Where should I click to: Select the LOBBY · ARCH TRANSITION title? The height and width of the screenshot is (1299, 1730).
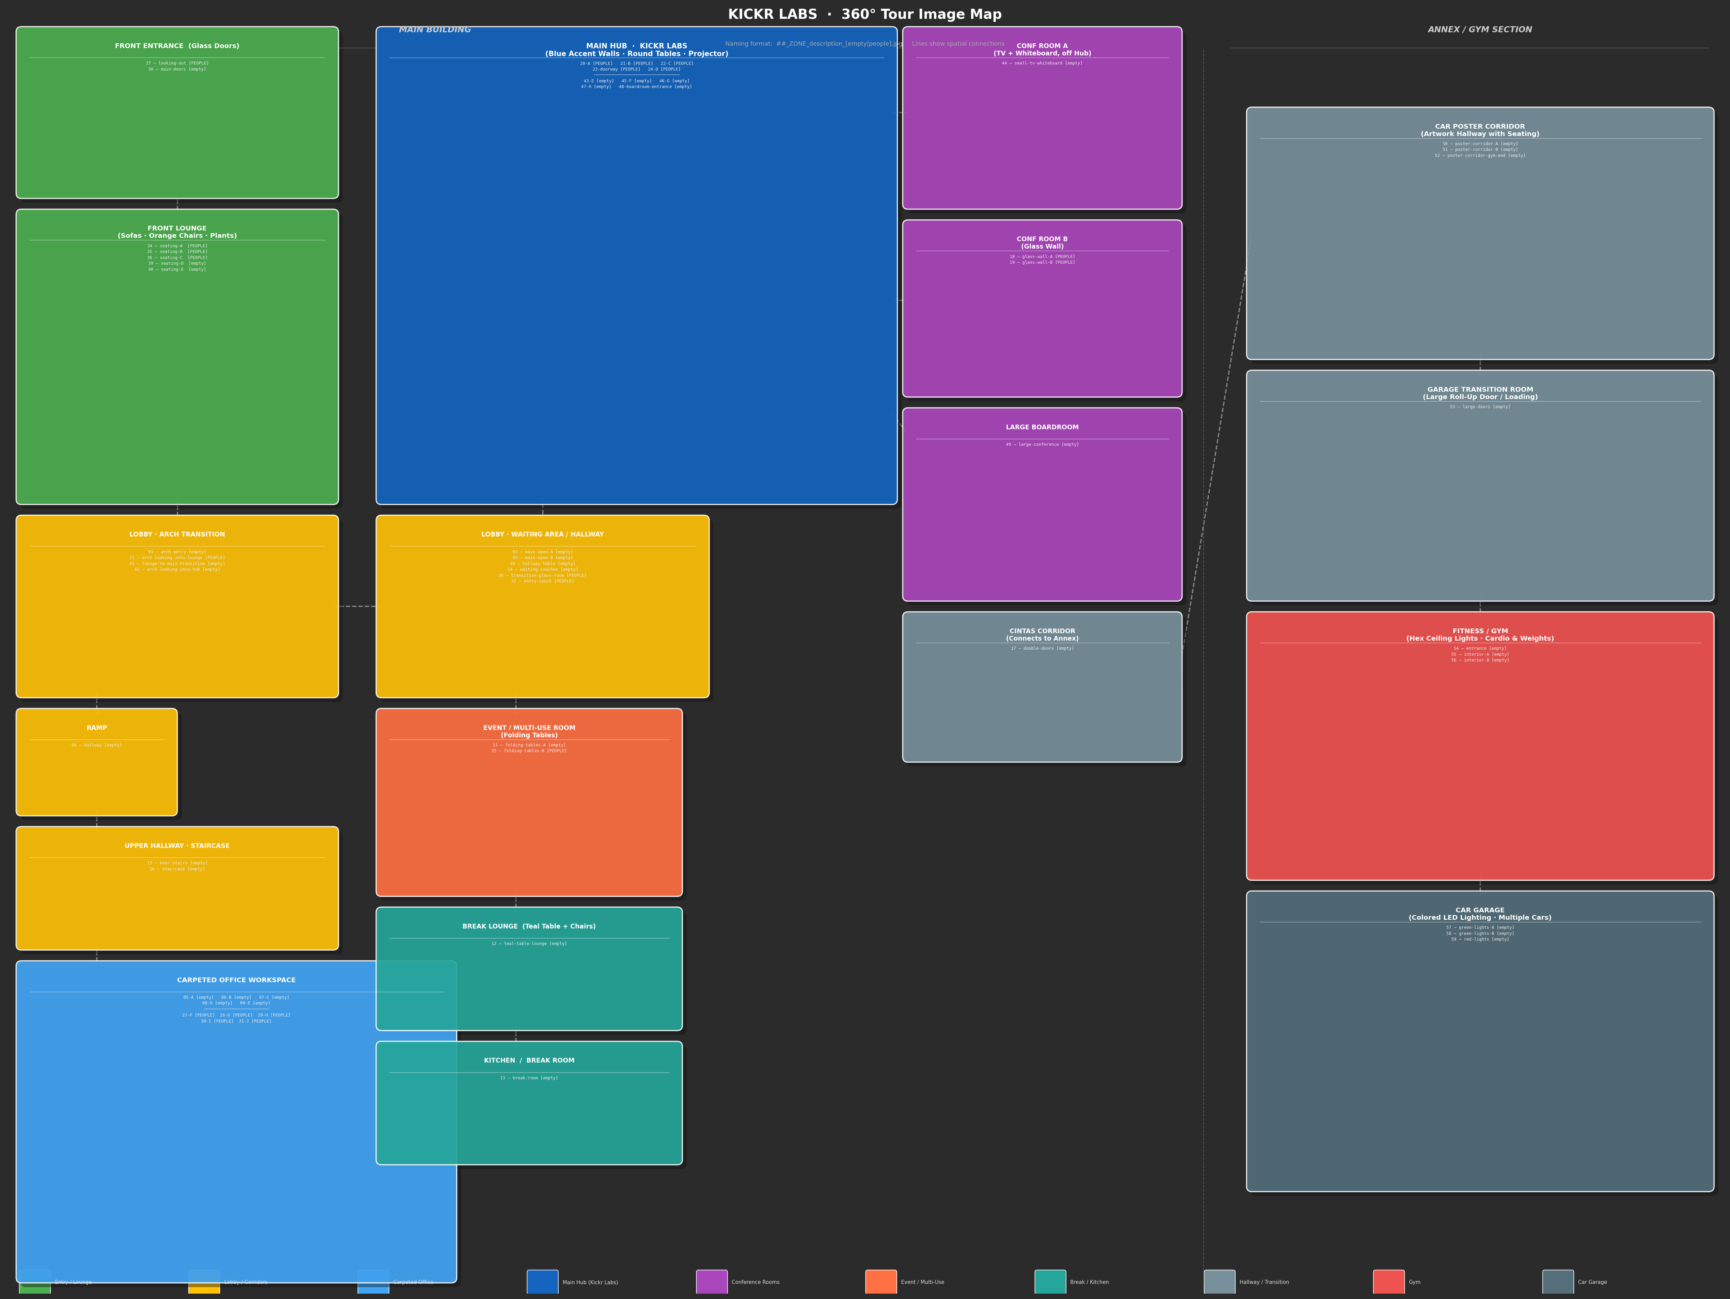click(177, 534)
